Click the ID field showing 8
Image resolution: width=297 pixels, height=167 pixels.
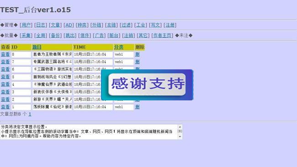[21, 54]
